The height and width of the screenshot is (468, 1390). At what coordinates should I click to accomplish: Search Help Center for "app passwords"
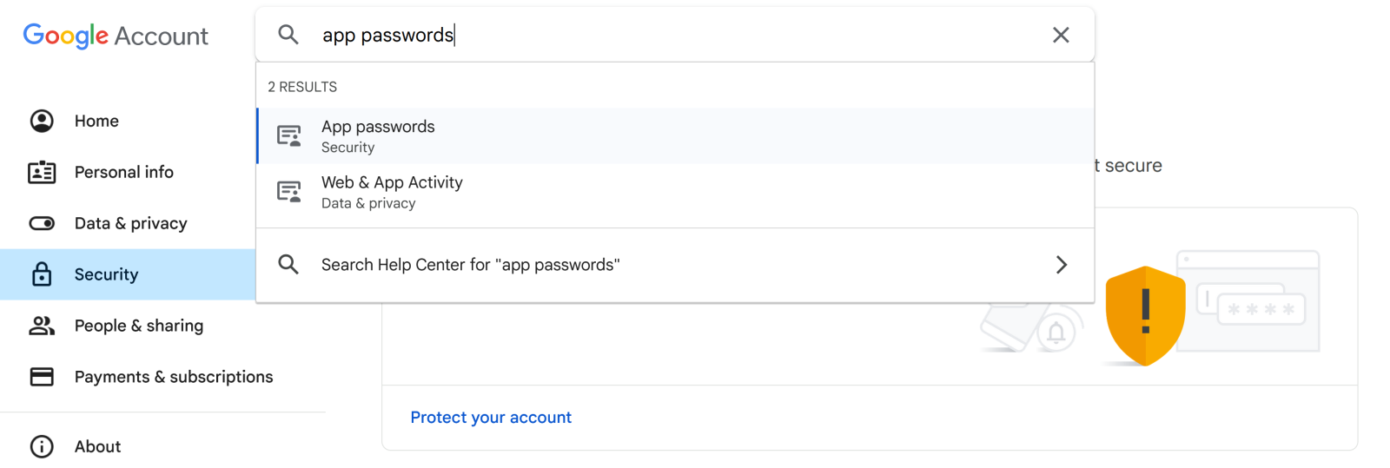pyautogui.click(x=470, y=265)
